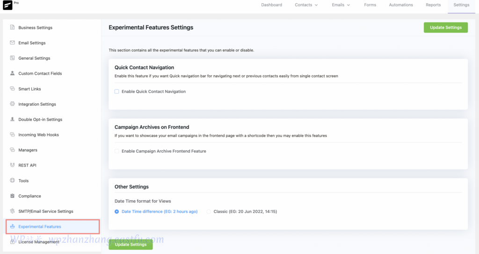Viewport: 479px width, 254px height.
Task: Select Date Time difference radio option
Action: (x=117, y=212)
